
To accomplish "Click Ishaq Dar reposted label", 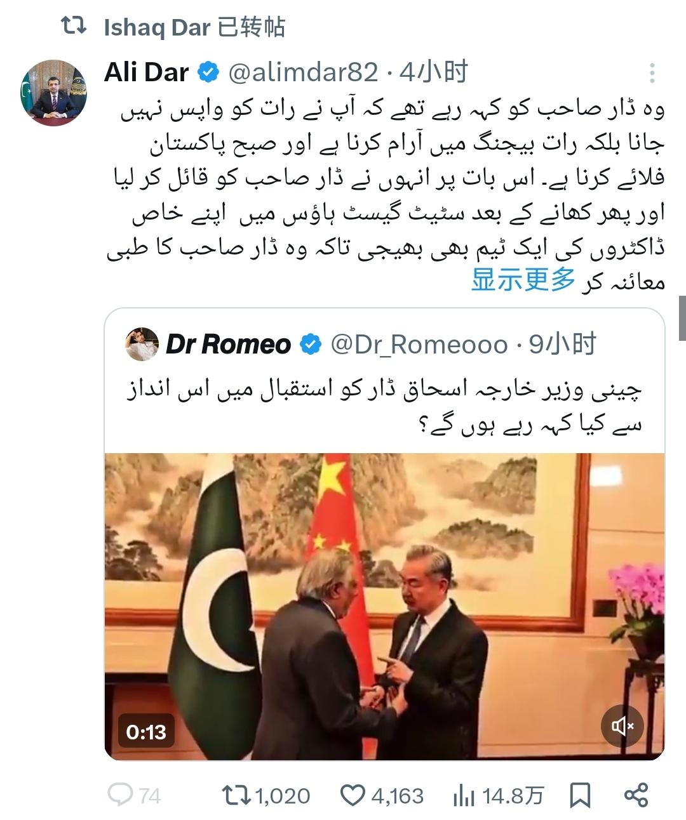I will [194, 27].
